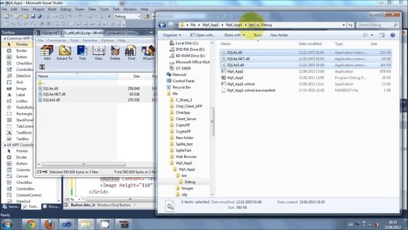This screenshot has width=408, height=230.
Task: Click the WinRAR horizontal scrollbar
Action: tap(84, 164)
